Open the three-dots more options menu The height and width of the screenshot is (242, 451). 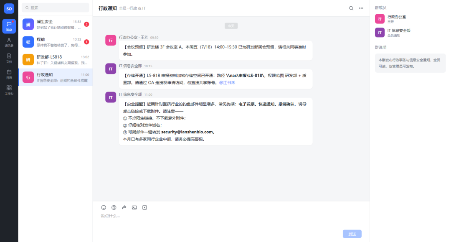[361, 8]
